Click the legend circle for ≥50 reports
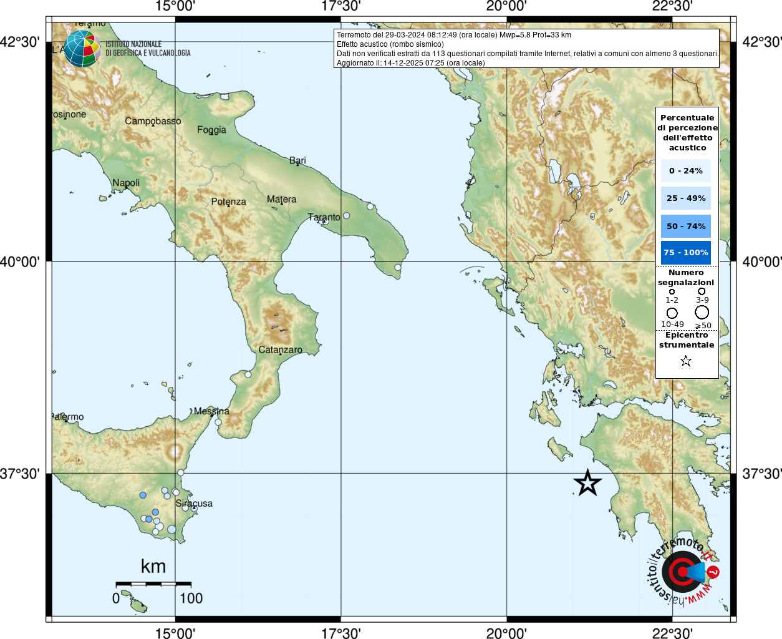Screen dimensions: 782x639 pyautogui.click(x=702, y=312)
